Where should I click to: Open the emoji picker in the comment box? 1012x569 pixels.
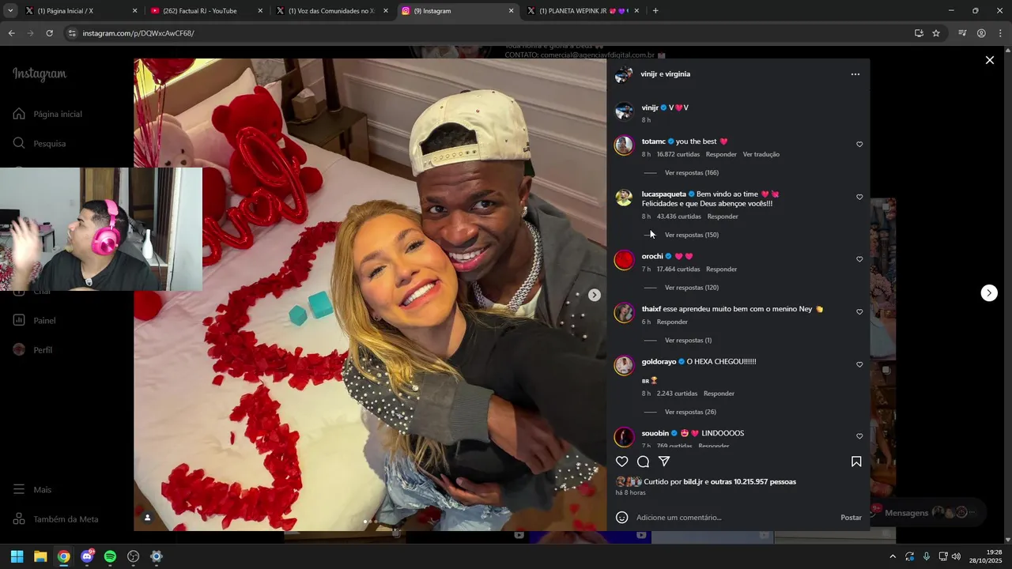(x=622, y=518)
